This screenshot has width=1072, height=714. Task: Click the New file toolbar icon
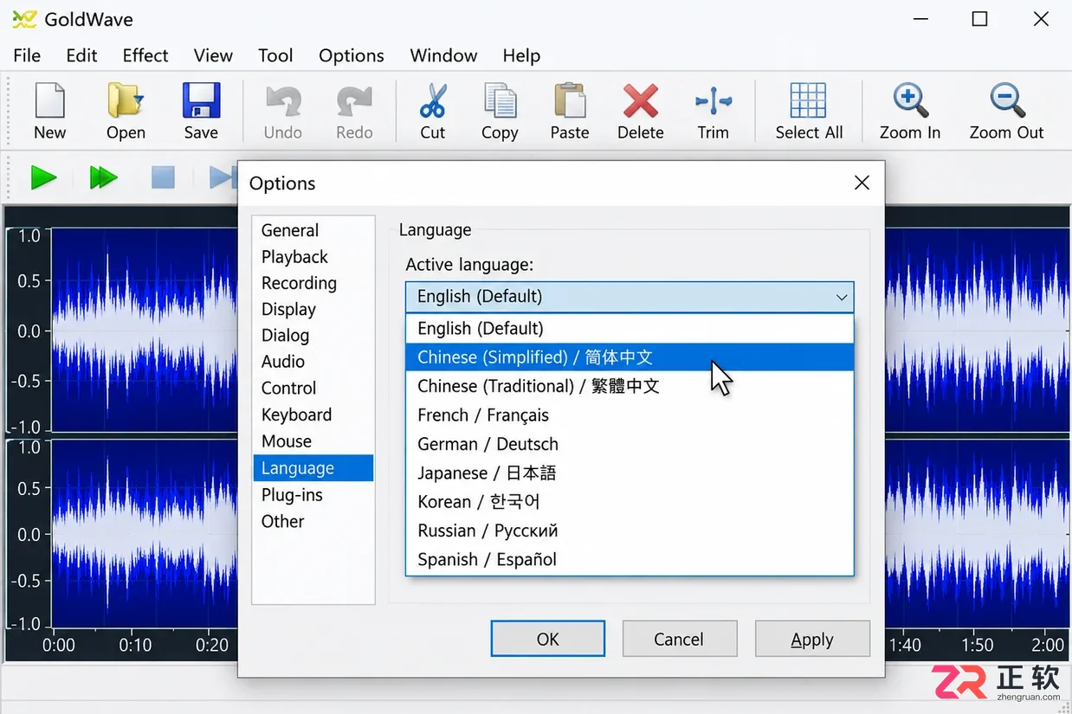[49, 100]
